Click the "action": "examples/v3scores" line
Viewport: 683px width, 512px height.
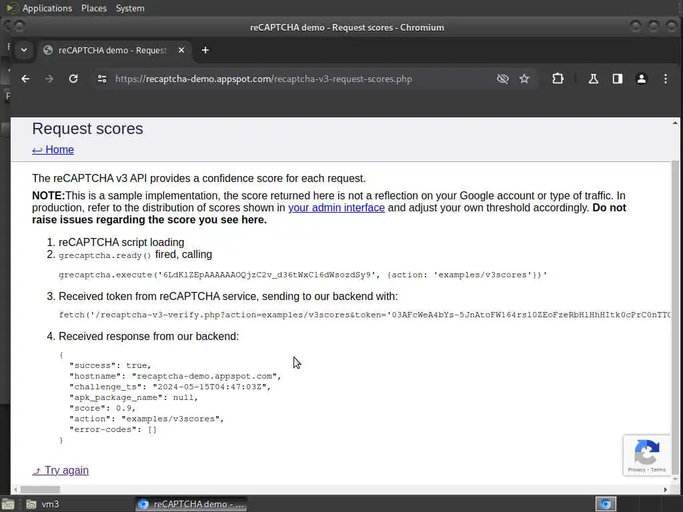point(146,419)
